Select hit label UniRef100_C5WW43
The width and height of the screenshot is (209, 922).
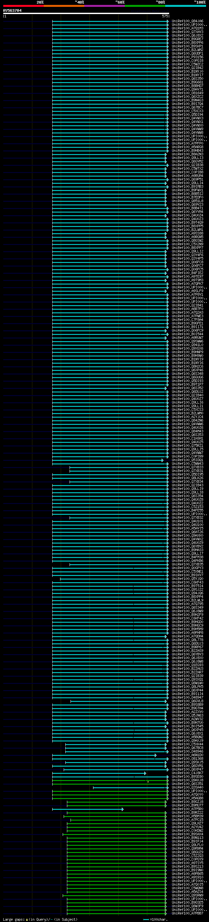(x=187, y=463)
